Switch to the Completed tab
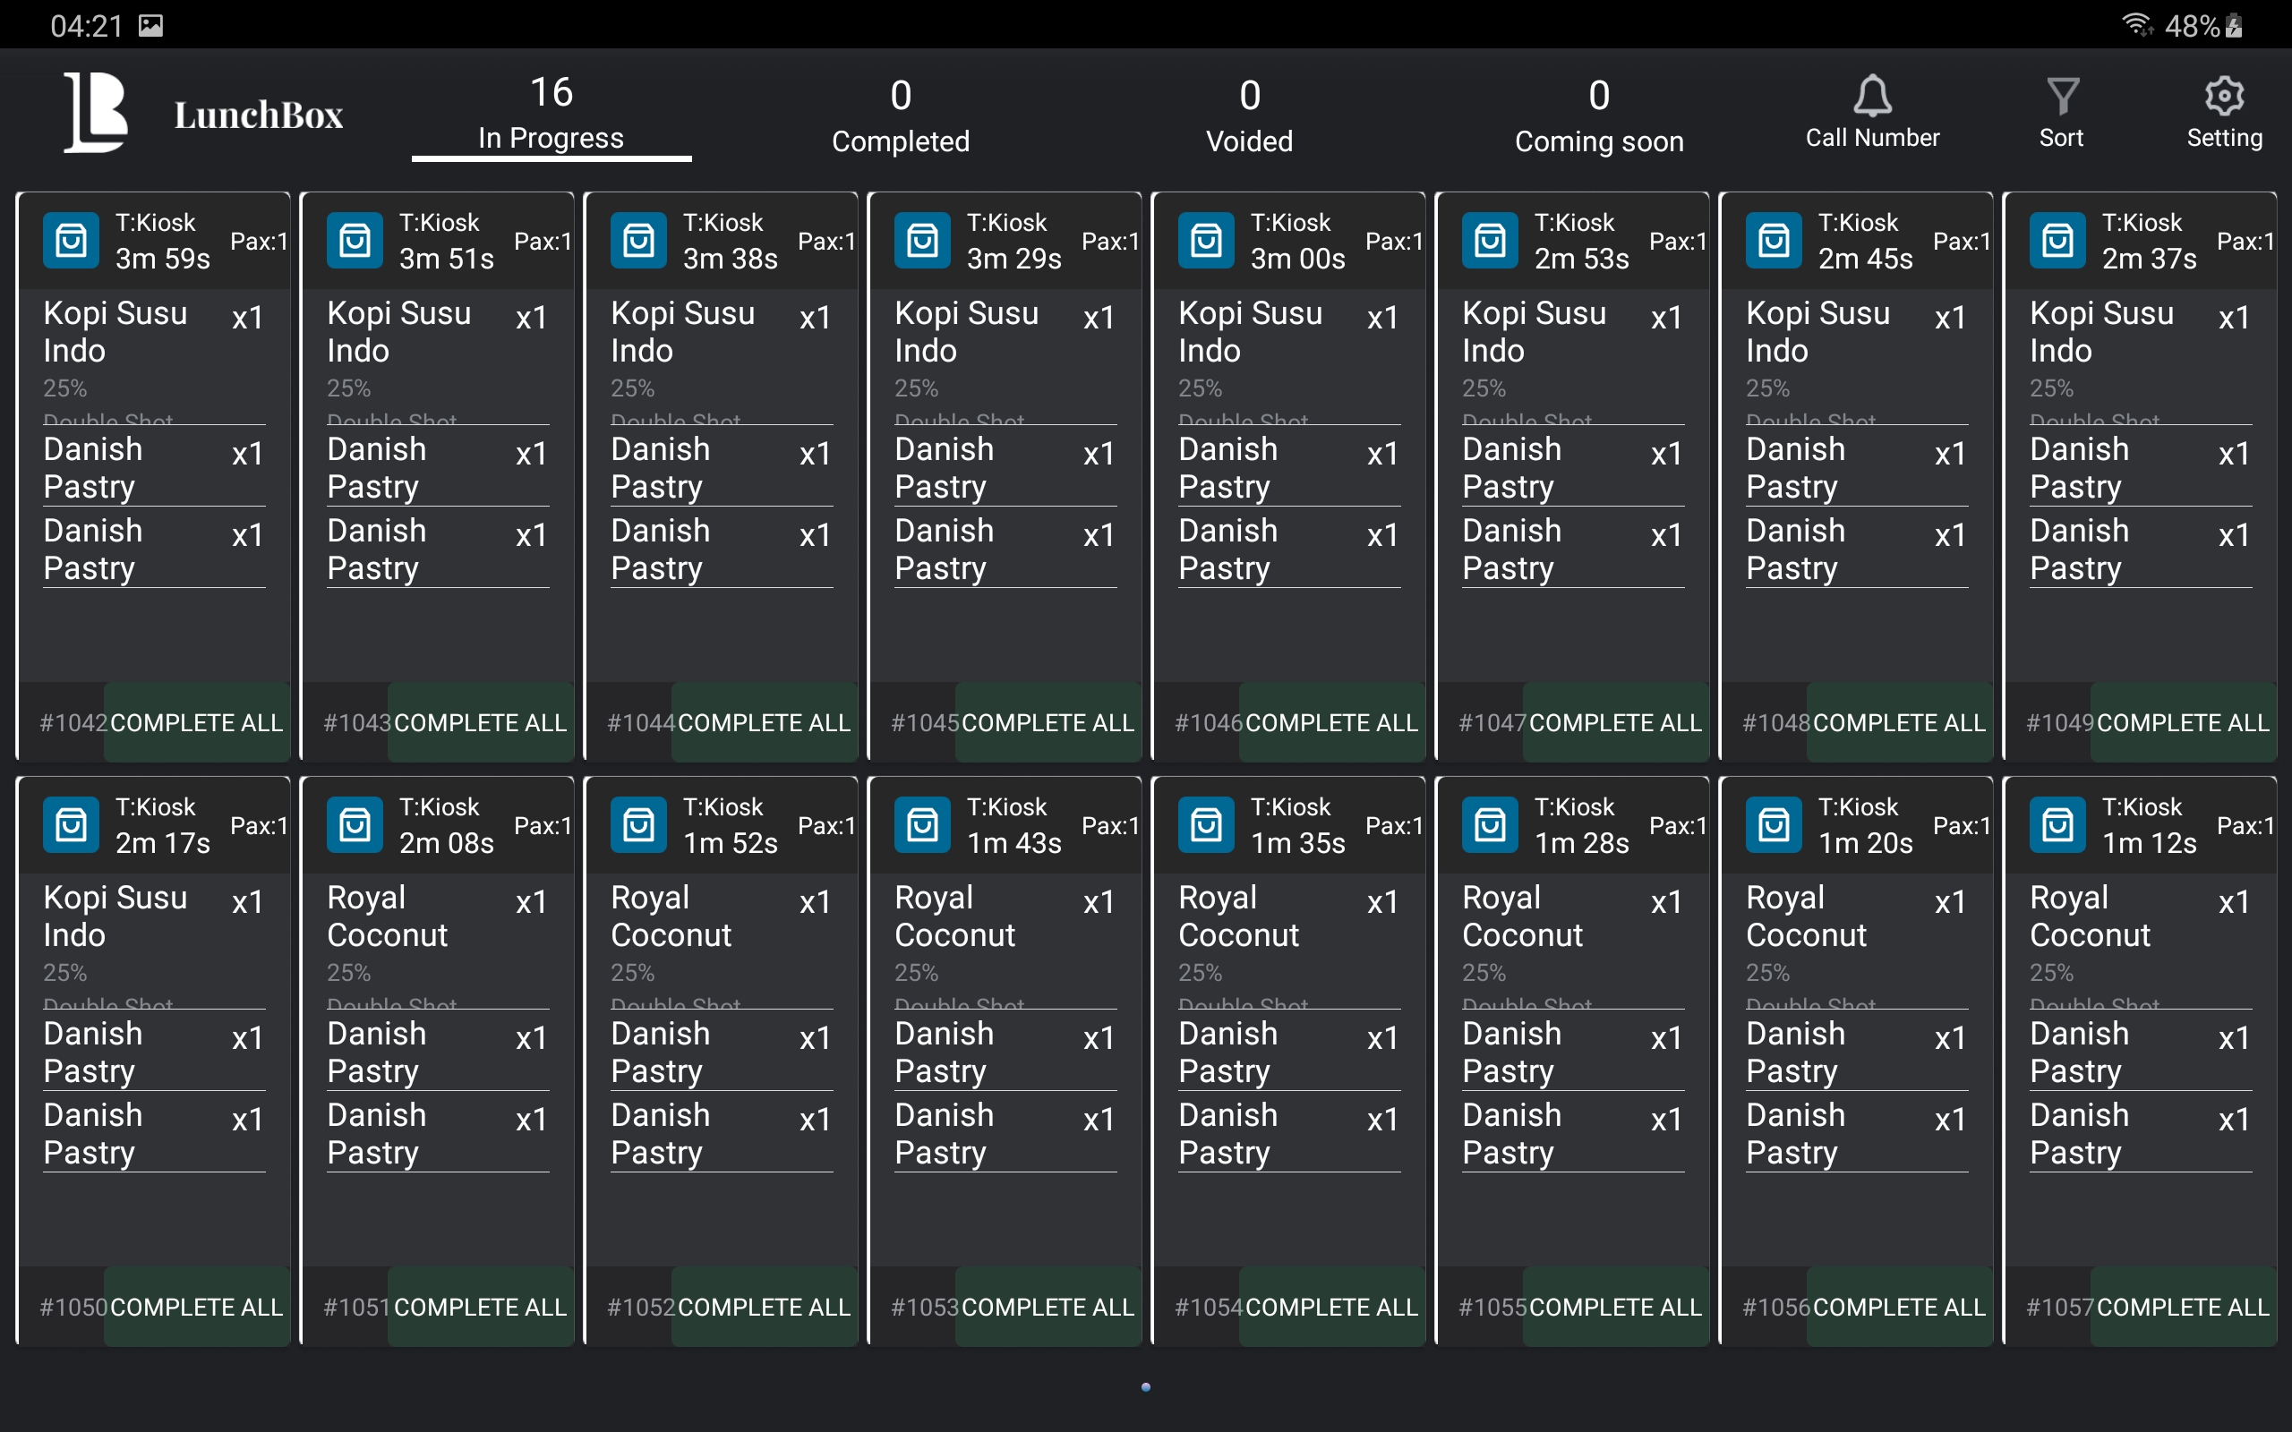 (900, 115)
